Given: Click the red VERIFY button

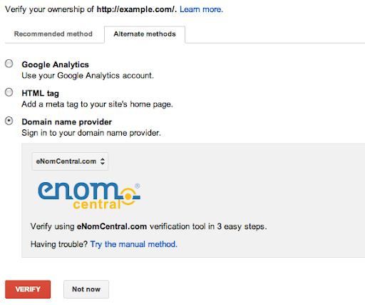Looking at the screenshot, I should 28,289.
